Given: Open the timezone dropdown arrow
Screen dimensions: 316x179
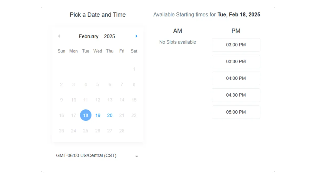Looking at the screenshot, I should click(x=137, y=156).
